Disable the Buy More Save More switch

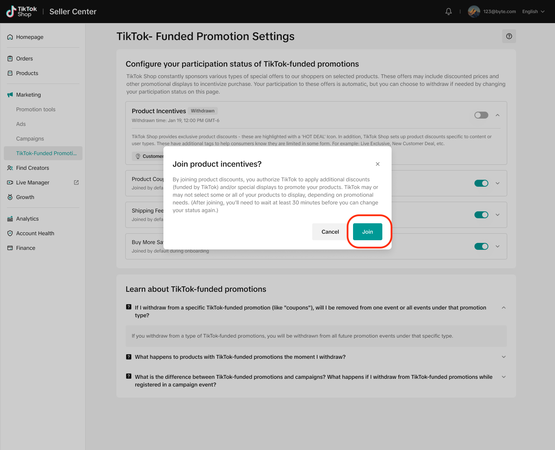click(481, 246)
